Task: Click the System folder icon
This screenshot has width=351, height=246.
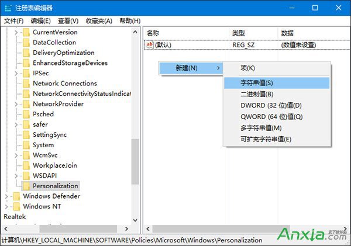Action: 26,145
